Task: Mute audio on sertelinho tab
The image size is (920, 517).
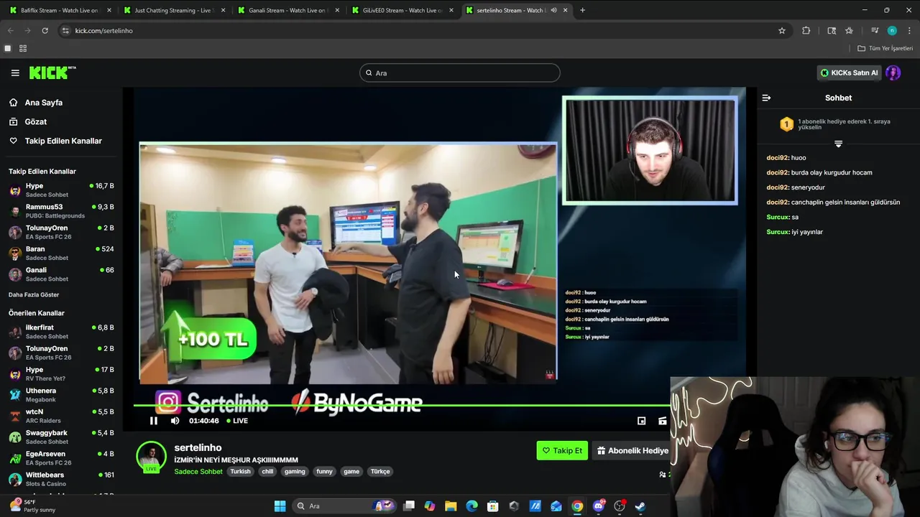Action: coord(553,10)
